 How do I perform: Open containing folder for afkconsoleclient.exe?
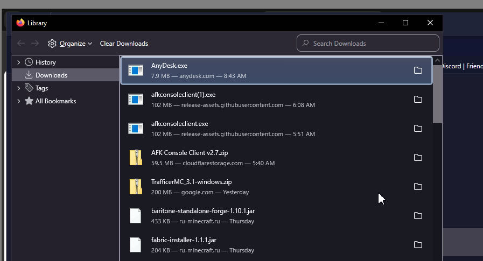[418, 128]
